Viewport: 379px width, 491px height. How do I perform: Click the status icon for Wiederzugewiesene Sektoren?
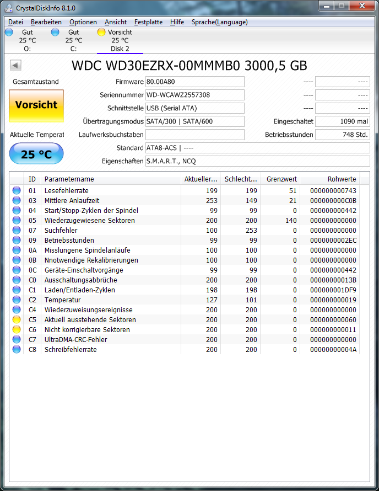click(x=17, y=220)
